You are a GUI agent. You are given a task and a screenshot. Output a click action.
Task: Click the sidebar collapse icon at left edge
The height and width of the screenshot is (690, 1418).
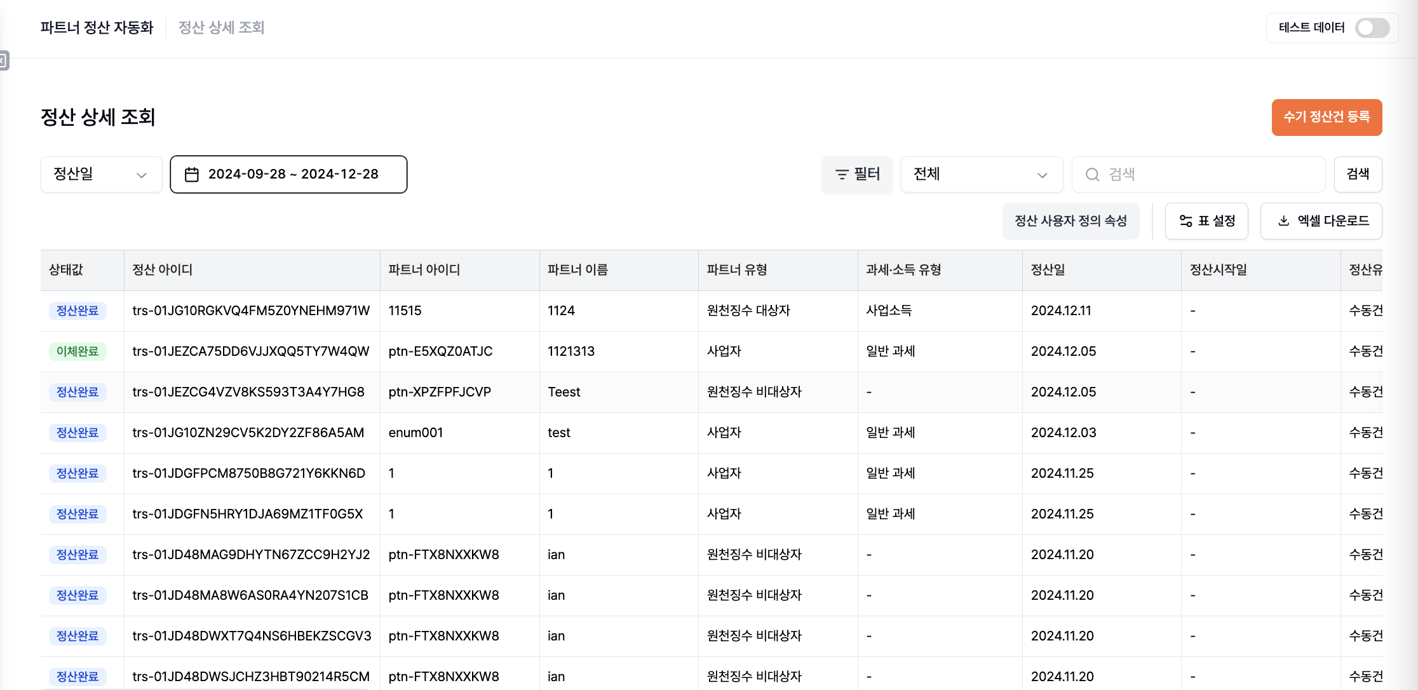[x=3, y=60]
